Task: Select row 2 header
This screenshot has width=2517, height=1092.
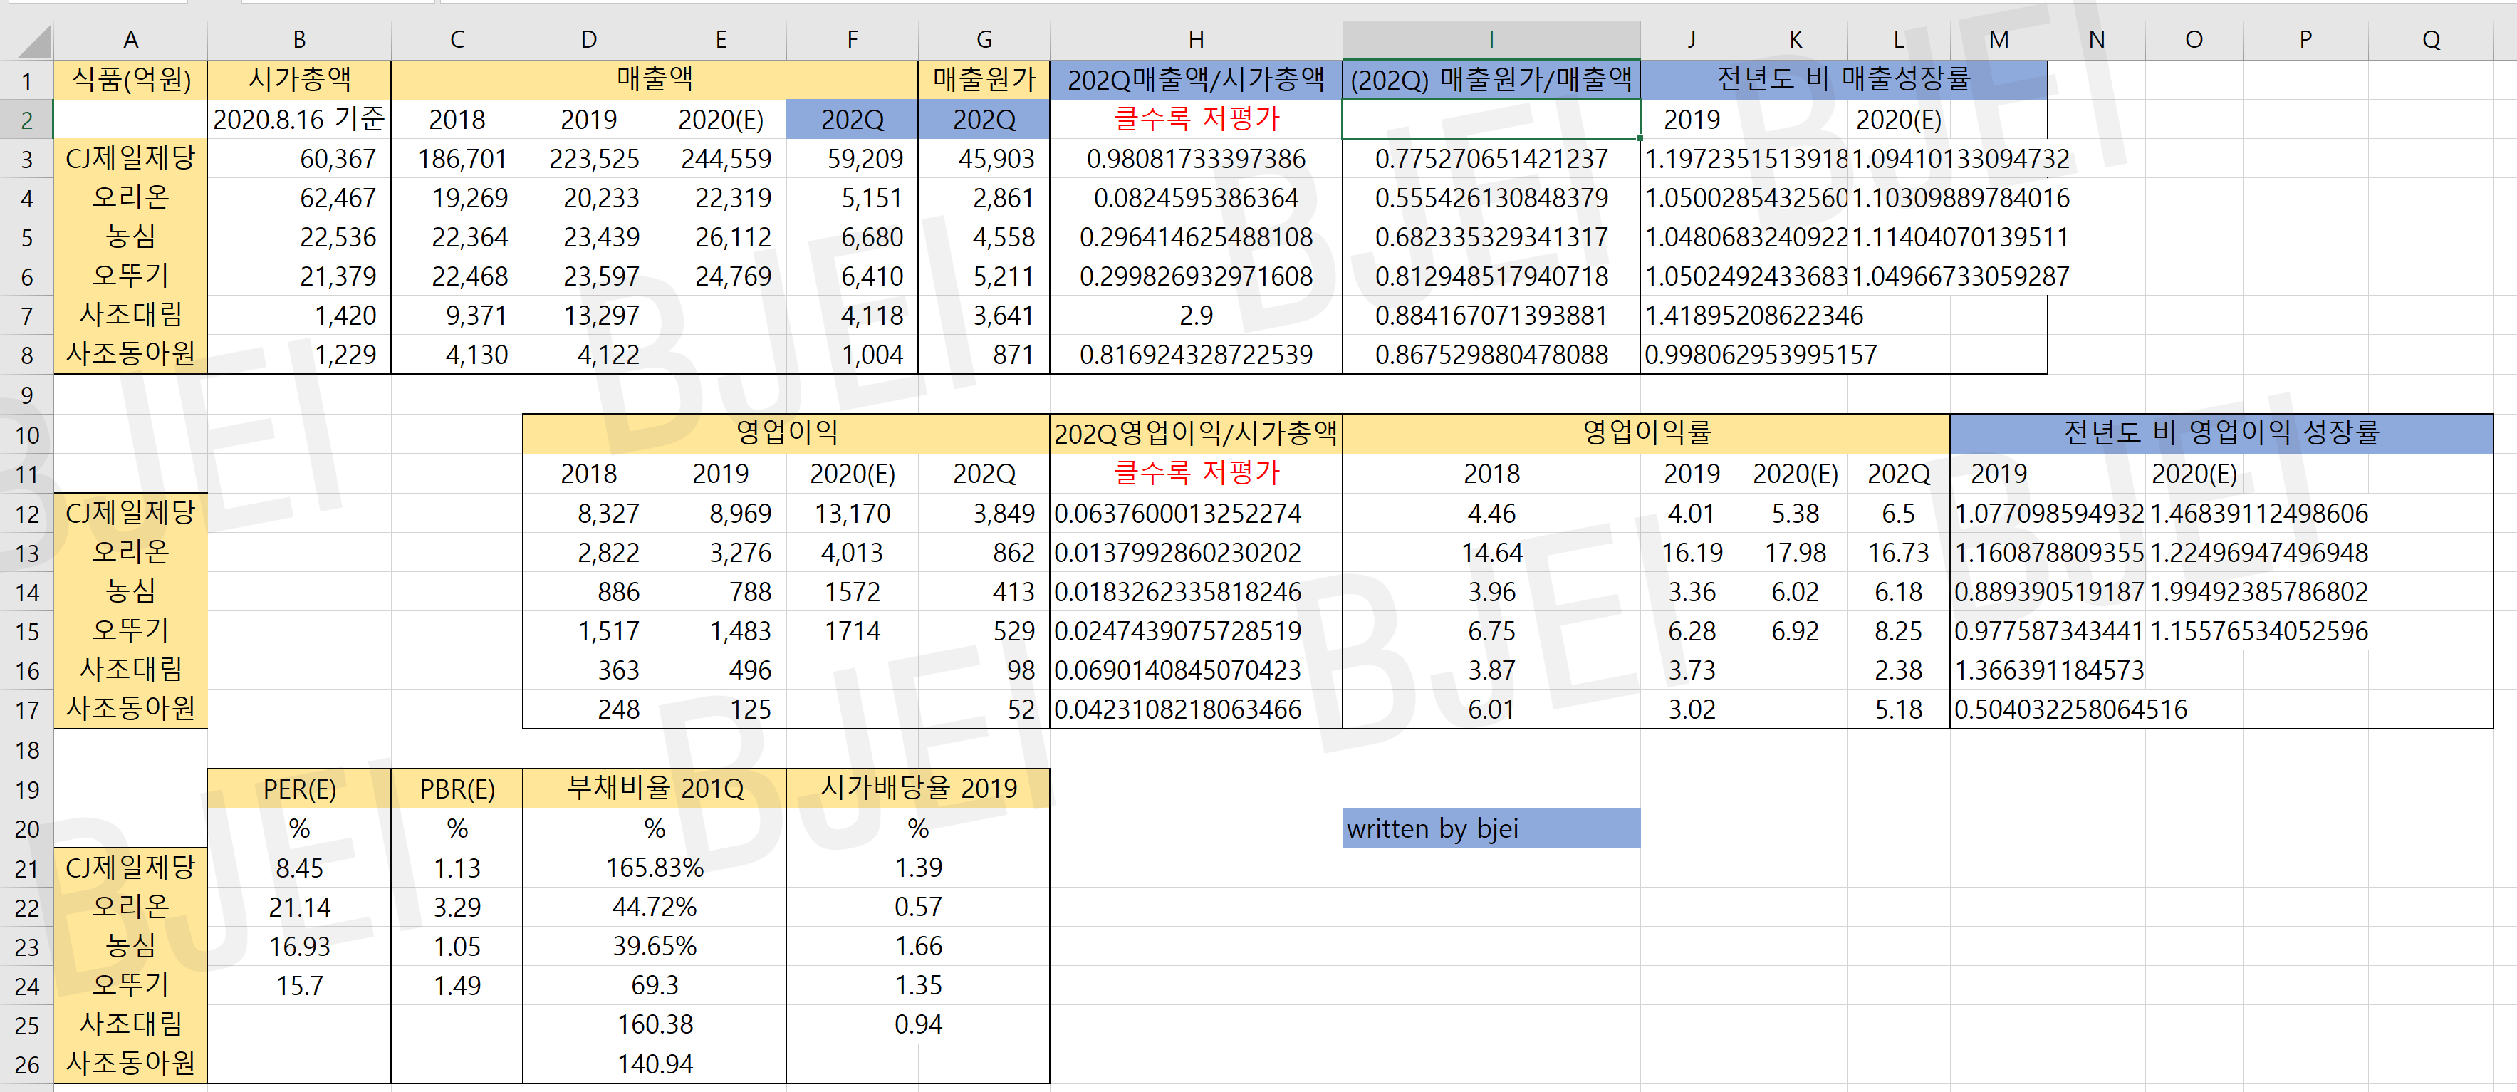Action: click(x=26, y=120)
